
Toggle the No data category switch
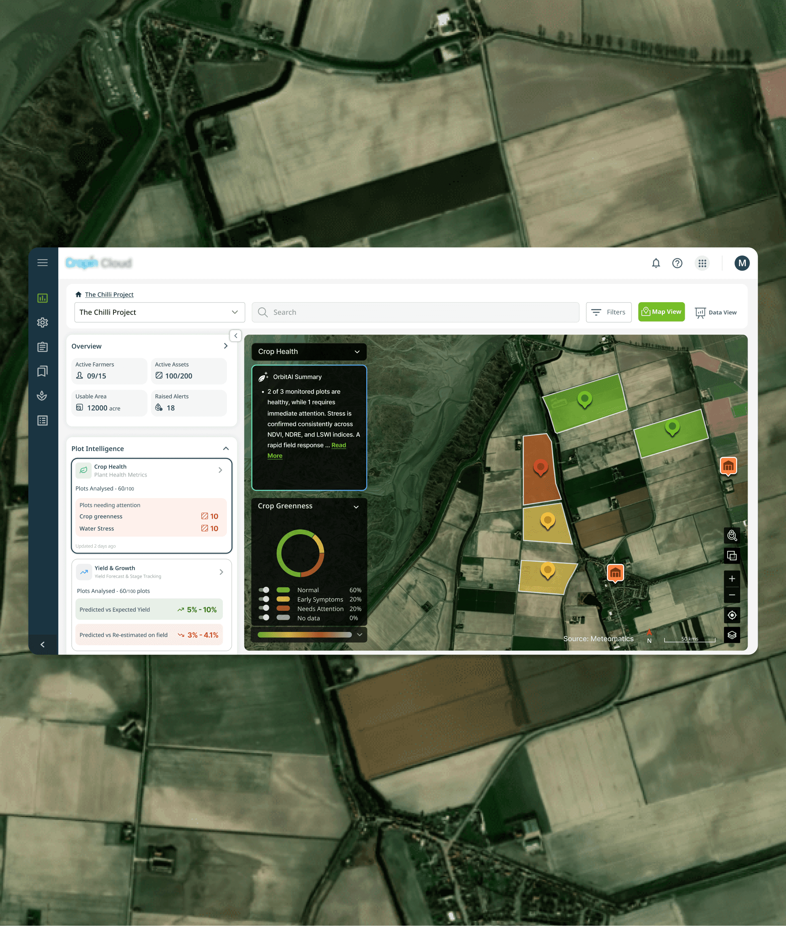[264, 617]
